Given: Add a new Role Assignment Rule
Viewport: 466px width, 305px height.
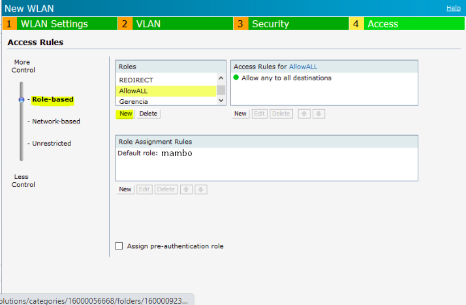Looking at the screenshot, I should point(125,189).
